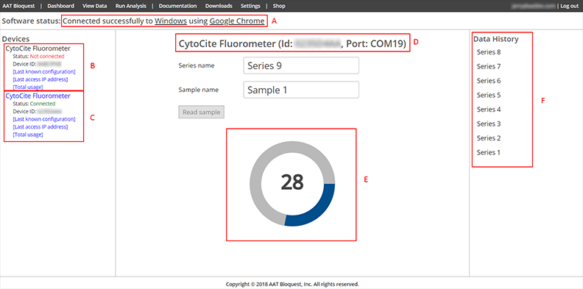Show Last access IP address of connected device
The image size is (583, 289).
(40, 127)
